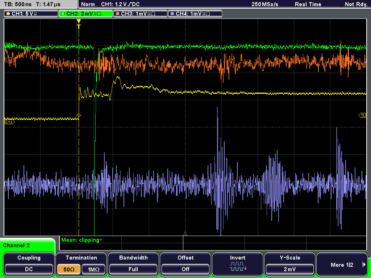Select the CH1: 5 V channel label
This screenshot has height=278, width=371.
[31, 13]
